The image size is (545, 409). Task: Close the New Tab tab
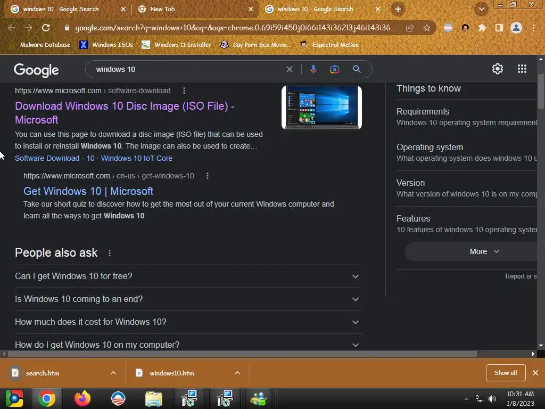(x=251, y=9)
